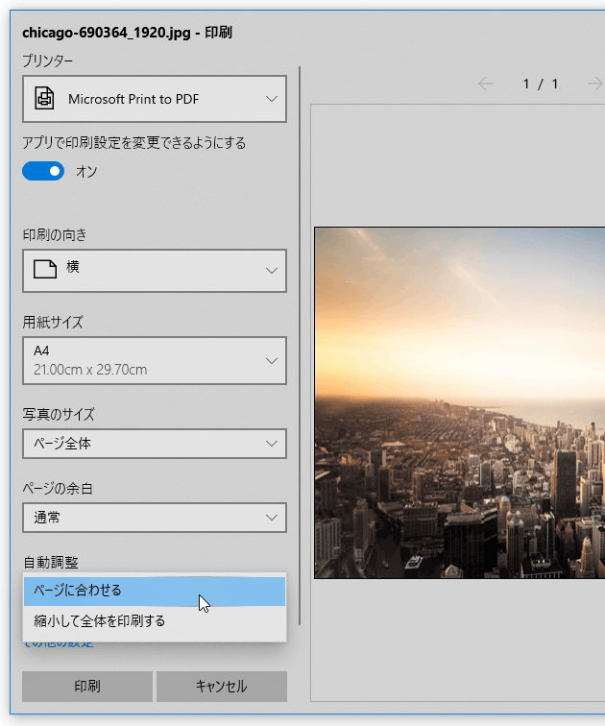
Task: Open the 印刷の向き dropdown showing 横
Action: click(x=155, y=271)
